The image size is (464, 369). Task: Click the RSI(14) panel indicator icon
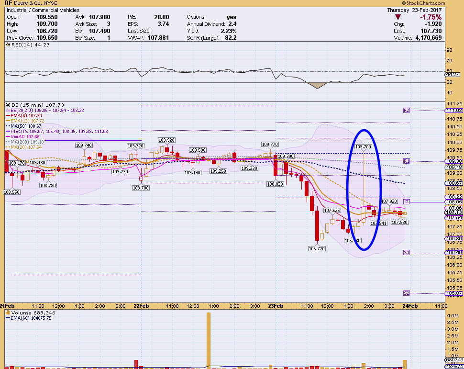tap(7, 45)
